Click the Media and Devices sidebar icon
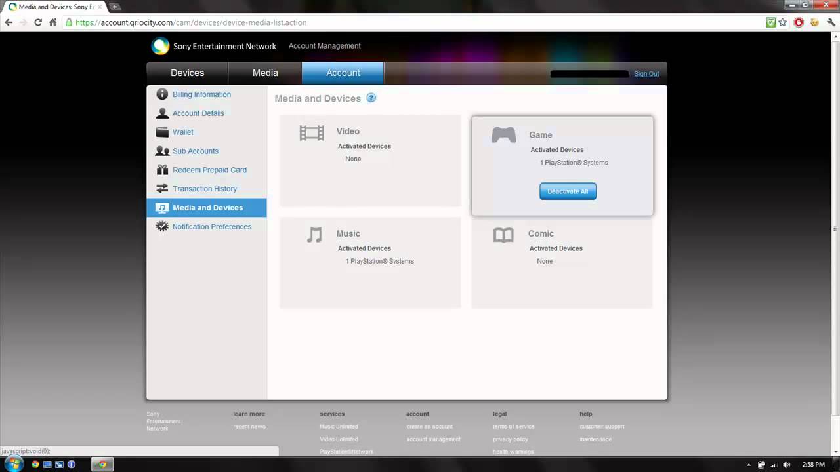The width and height of the screenshot is (840, 472). tap(162, 208)
